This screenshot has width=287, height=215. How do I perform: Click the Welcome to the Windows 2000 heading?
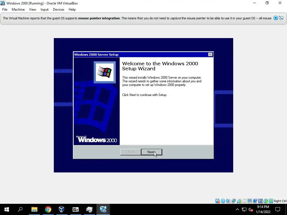point(160,66)
